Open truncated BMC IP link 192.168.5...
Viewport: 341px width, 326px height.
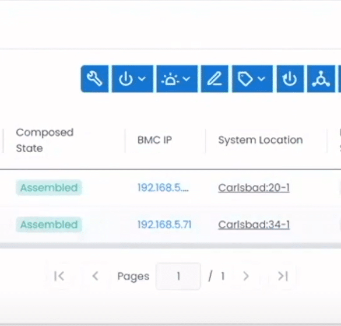[163, 187]
